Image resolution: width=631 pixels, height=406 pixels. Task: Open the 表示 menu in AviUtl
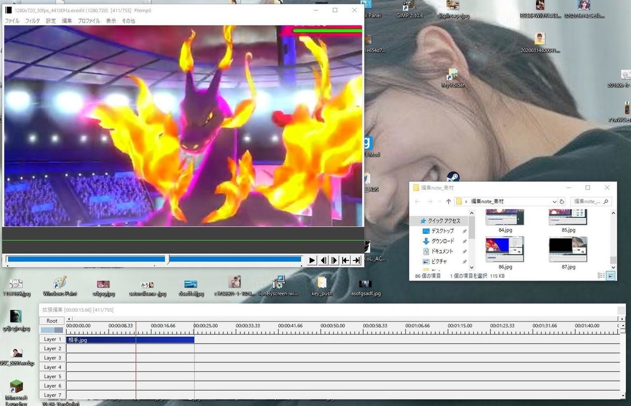[x=111, y=21]
